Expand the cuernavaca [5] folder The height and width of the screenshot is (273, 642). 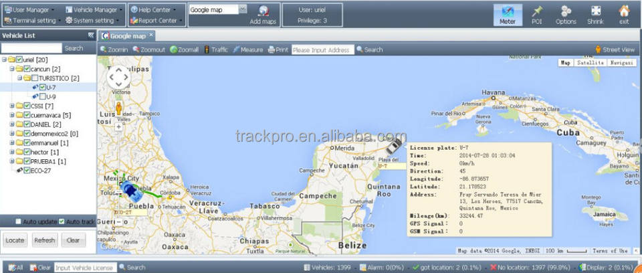12,115
